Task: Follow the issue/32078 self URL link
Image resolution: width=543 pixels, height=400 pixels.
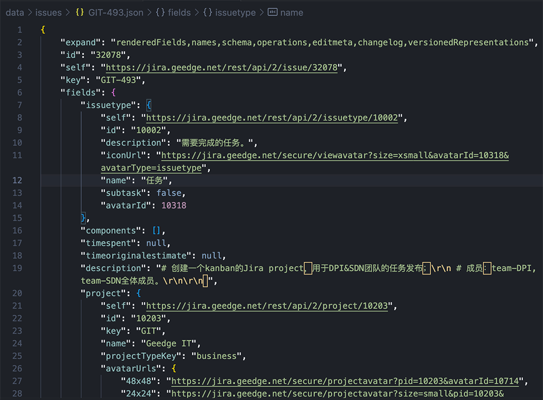Action: 222,68
